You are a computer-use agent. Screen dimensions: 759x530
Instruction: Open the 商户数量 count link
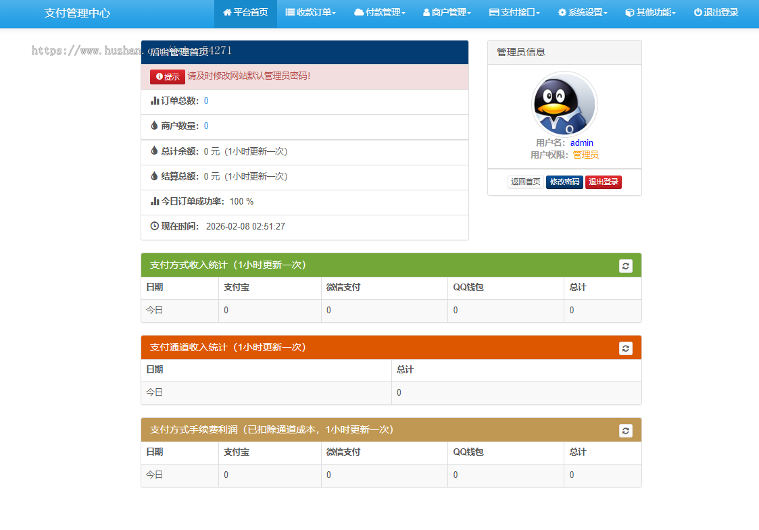[206, 126]
